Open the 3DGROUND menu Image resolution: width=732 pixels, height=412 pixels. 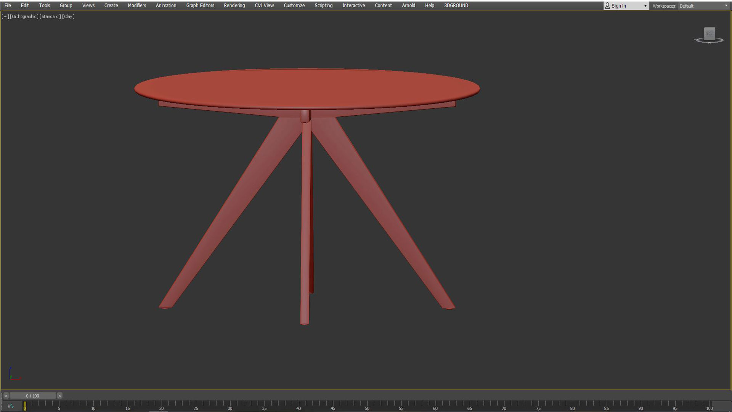456,5
